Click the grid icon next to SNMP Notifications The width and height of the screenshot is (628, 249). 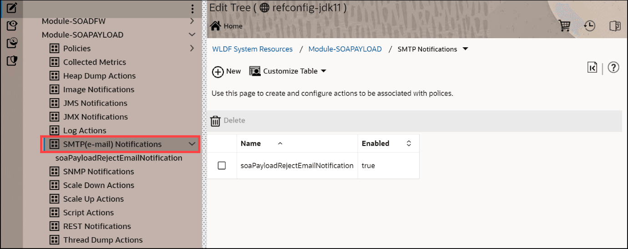coord(55,172)
